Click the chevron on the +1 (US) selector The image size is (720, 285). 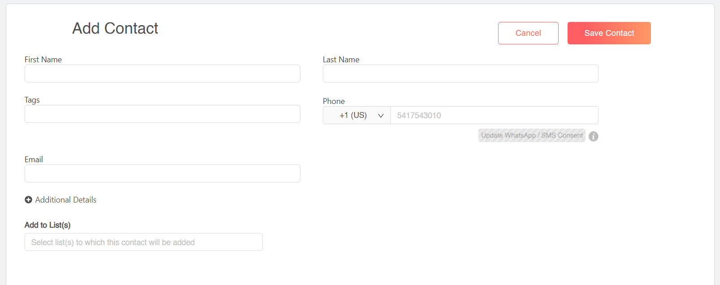coord(381,115)
